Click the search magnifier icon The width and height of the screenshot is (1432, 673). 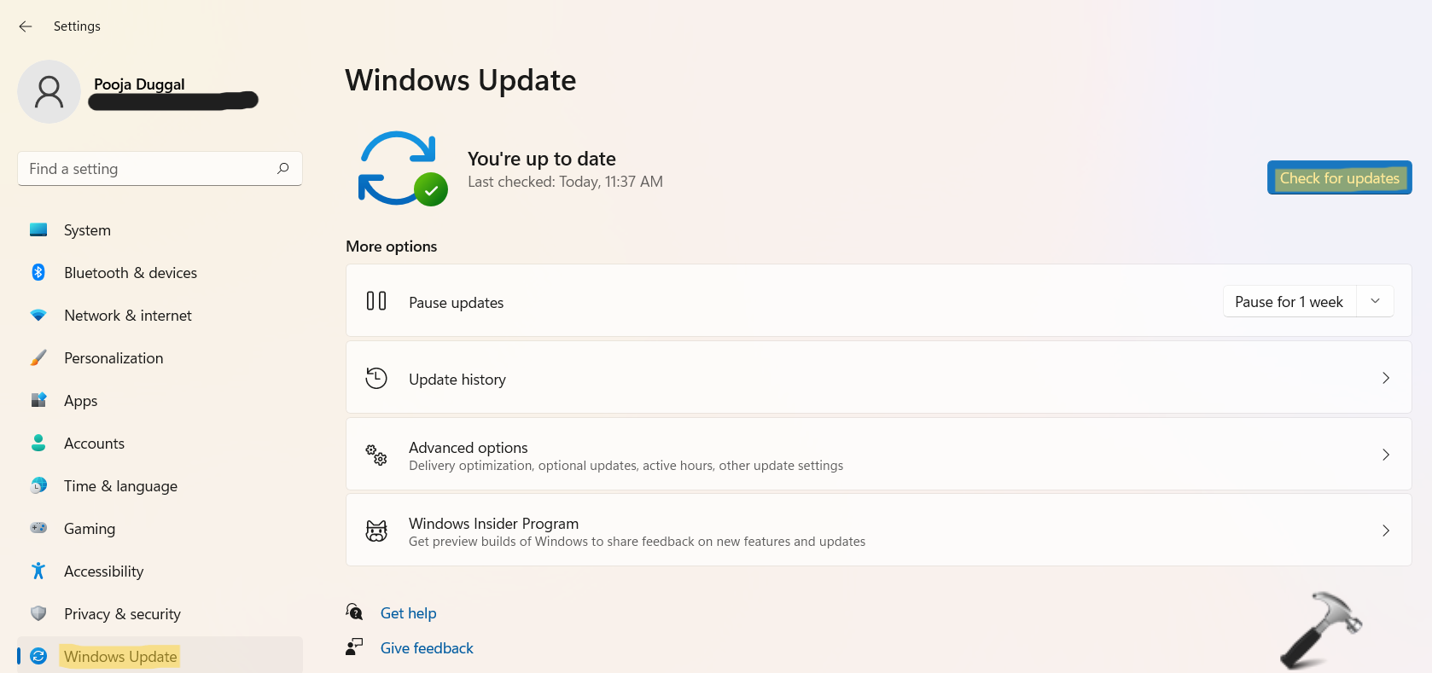click(x=283, y=168)
